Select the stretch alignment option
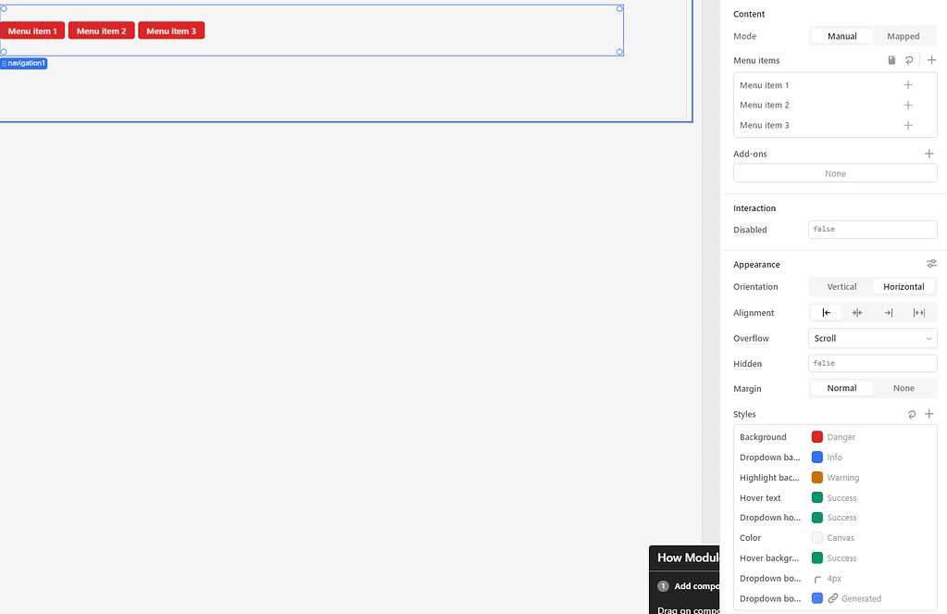 tap(918, 312)
